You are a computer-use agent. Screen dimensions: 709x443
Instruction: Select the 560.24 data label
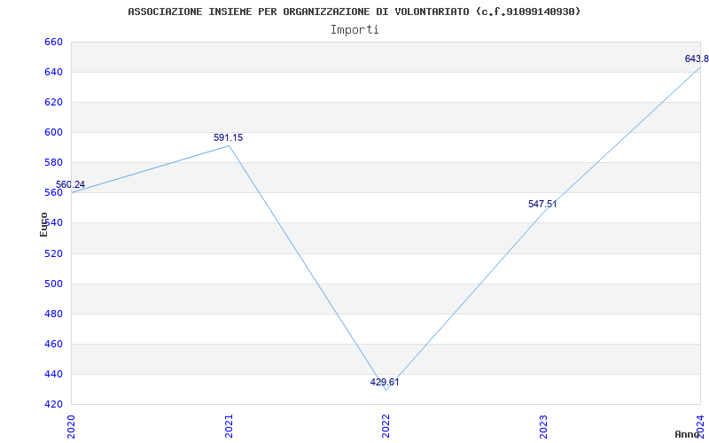(x=71, y=184)
